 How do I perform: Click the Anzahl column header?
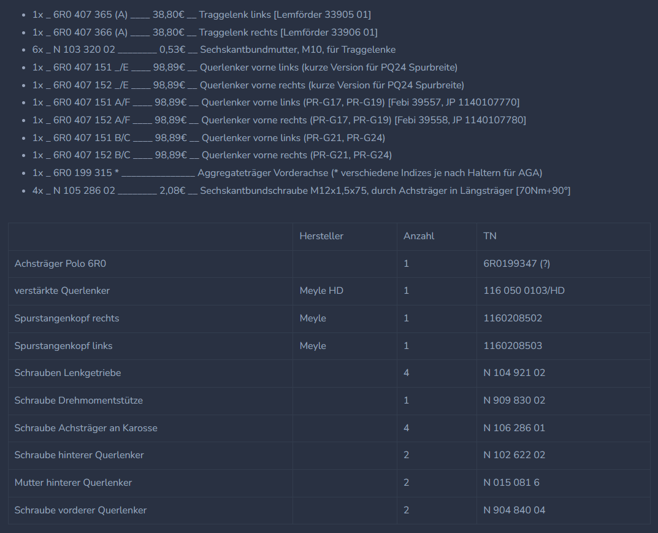(418, 236)
